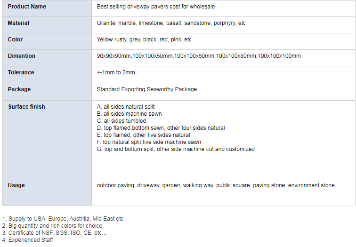
Task: Click the 'Granite, marble, limestone' materials text
Action: [171, 23]
